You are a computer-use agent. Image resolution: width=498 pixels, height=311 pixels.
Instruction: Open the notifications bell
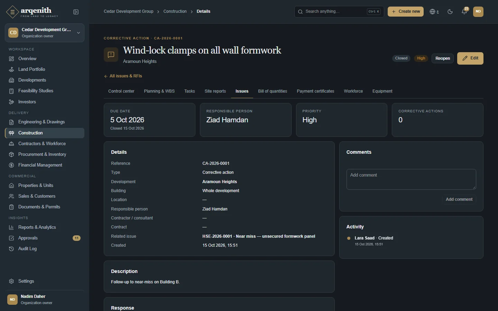point(464,11)
